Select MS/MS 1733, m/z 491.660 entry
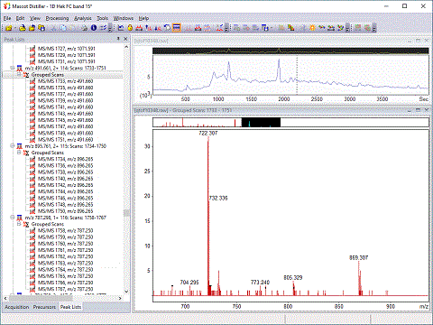The width and height of the screenshot is (433, 325). point(66,81)
